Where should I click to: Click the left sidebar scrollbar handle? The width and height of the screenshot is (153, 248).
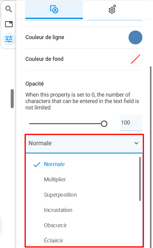pyautogui.click(x=12, y=99)
